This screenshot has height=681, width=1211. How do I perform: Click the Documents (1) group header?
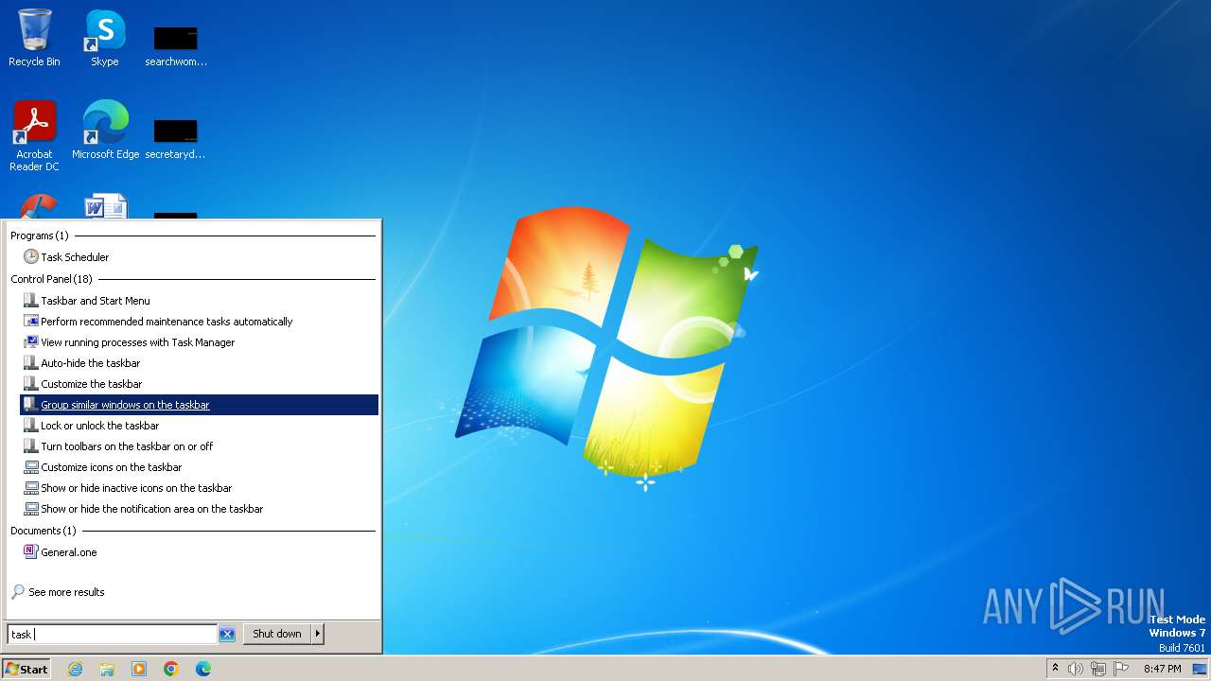(x=44, y=531)
